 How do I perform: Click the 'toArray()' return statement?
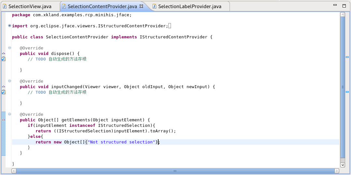pos(106,131)
